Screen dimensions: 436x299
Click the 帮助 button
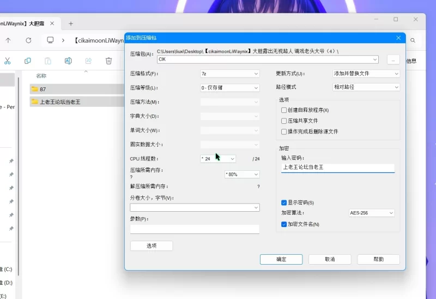click(378, 259)
